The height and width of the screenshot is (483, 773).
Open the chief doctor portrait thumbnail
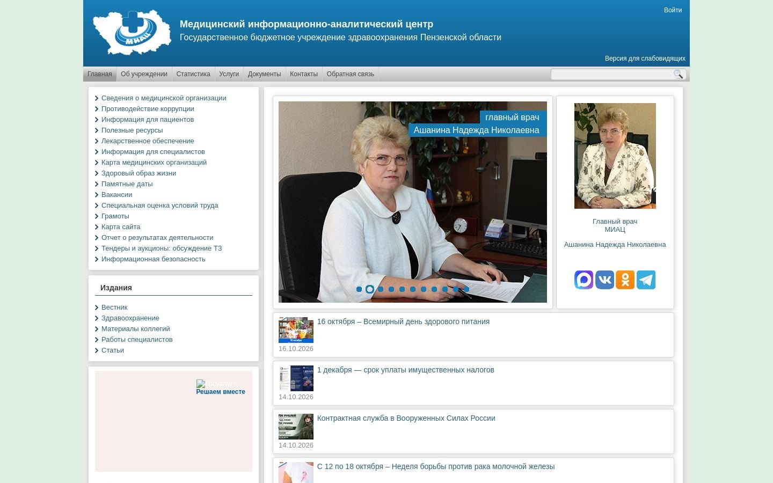point(615,156)
